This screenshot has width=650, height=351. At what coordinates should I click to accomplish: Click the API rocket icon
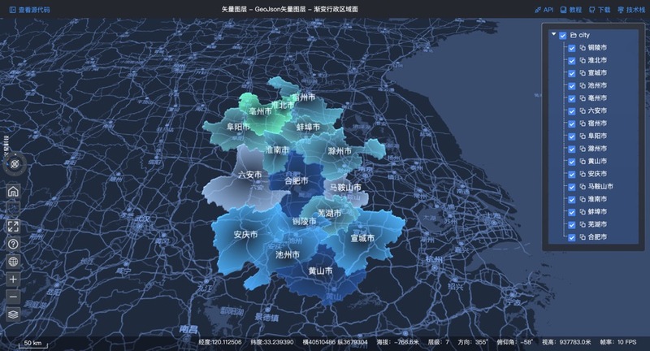pos(538,10)
